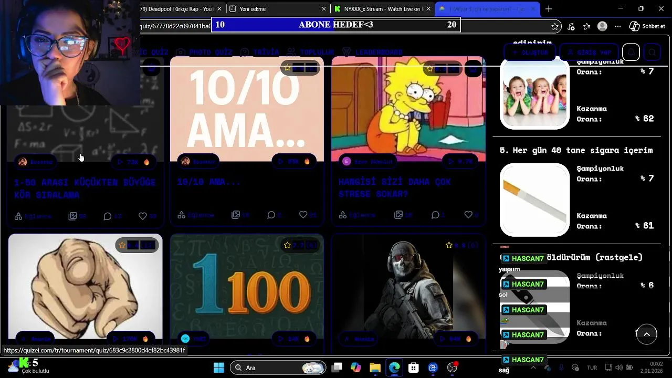Open the Topluluk nav item
Viewport: 672px width, 378px height.
310,52
